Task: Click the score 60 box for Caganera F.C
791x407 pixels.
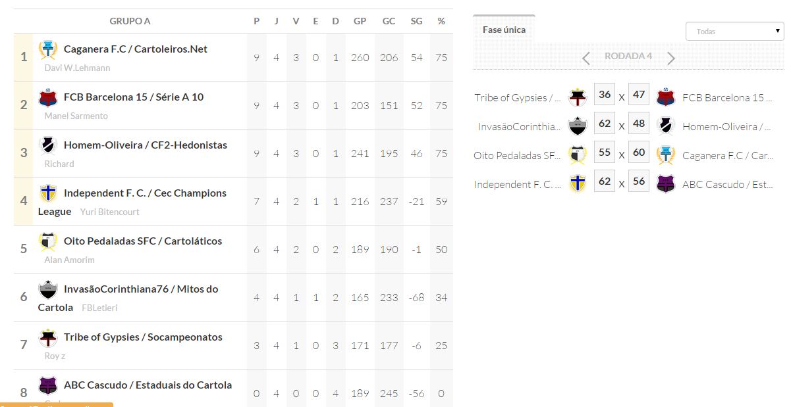Action: pyautogui.click(x=639, y=153)
